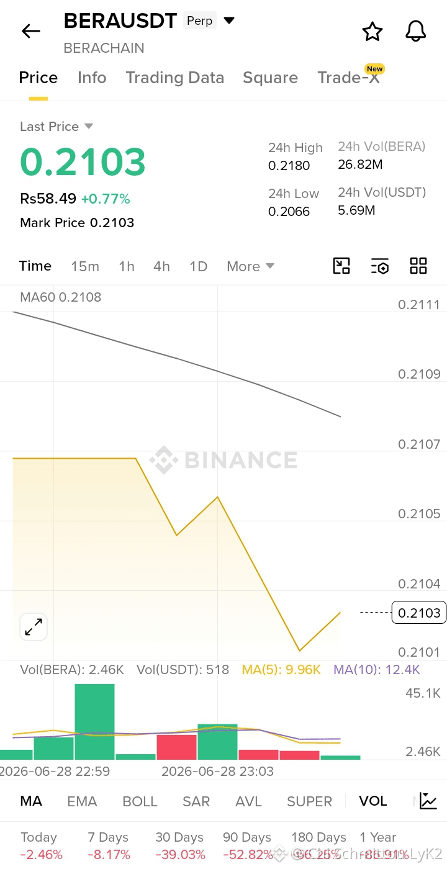Toggle the MA indicator
Image resolution: width=447 pixels, height=869 pixels.
click(31, 801)
